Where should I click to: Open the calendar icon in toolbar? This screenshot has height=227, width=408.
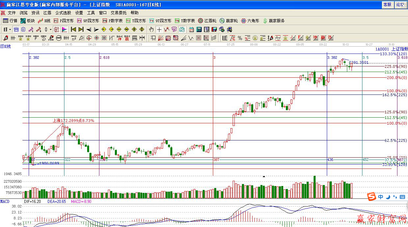[191, 29]
